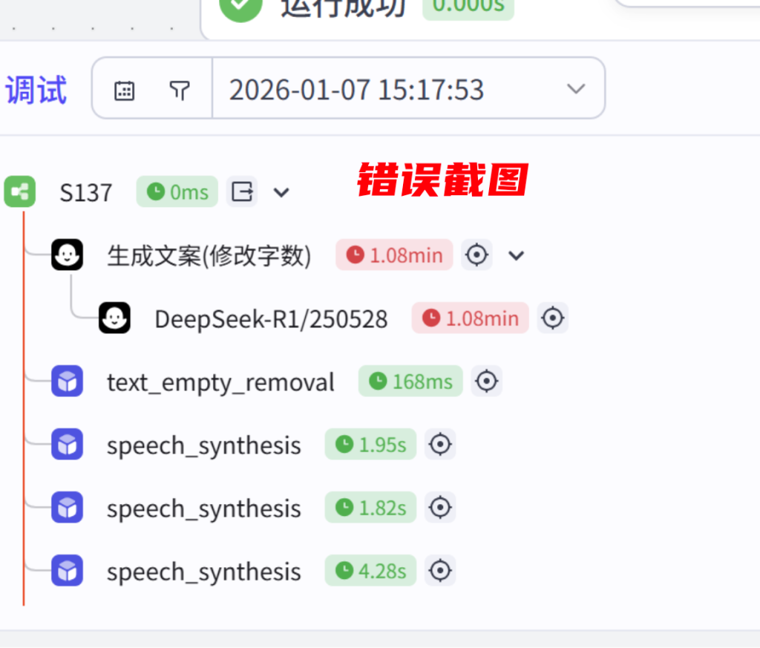760x648 pixels.
Task: Click the 4.28s duration badge
Action: [x=371, y=571]
